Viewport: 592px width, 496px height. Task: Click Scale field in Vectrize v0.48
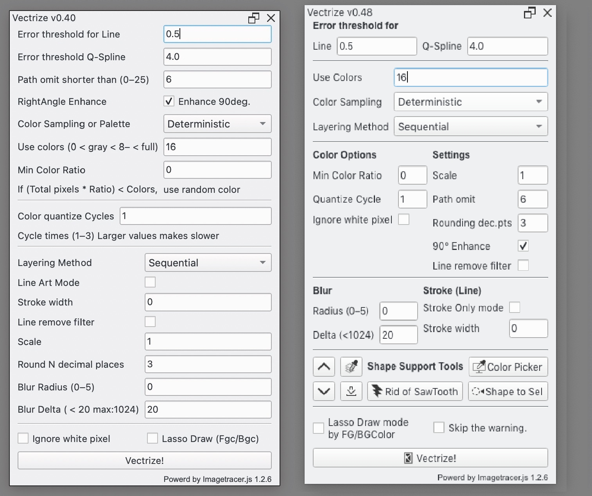533,175
